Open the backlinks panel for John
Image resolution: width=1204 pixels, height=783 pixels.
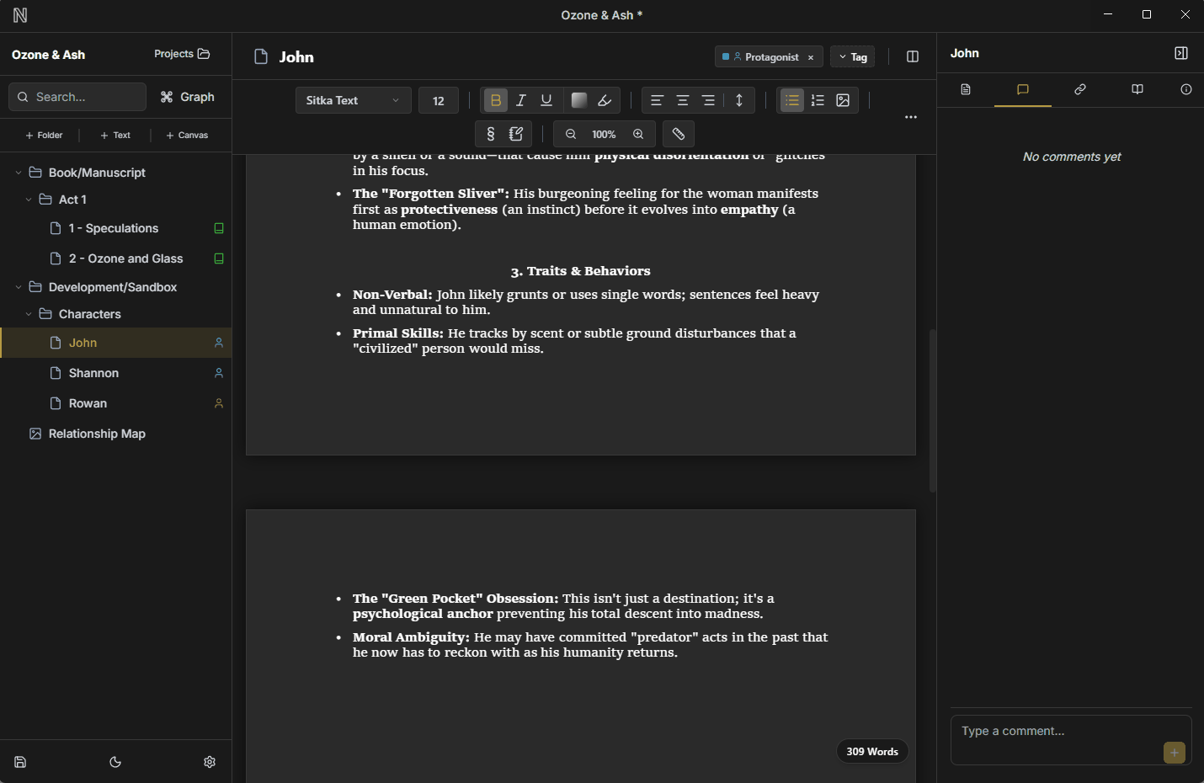point(1080,89)
